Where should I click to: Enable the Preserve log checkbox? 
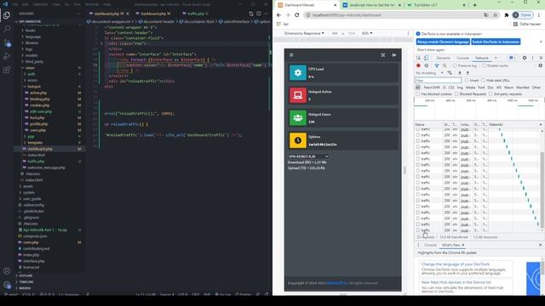tap(455, 65)
